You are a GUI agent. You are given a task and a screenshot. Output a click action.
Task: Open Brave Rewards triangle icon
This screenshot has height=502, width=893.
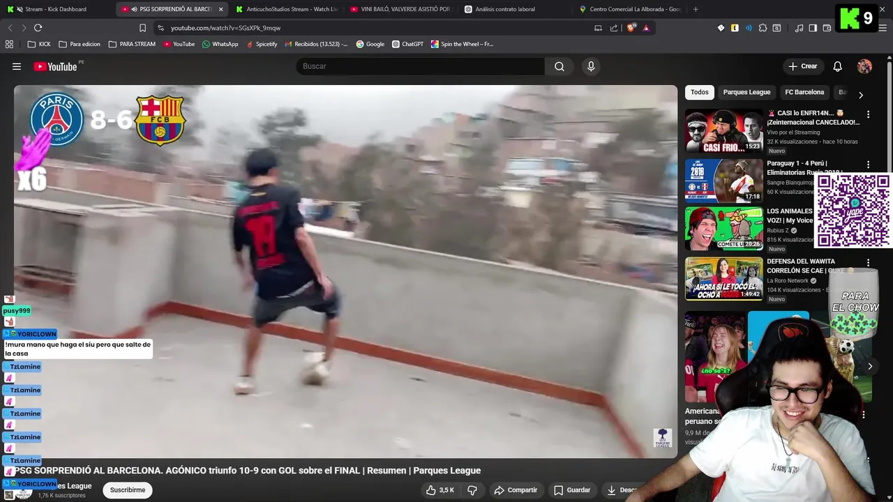pos(646,28)
